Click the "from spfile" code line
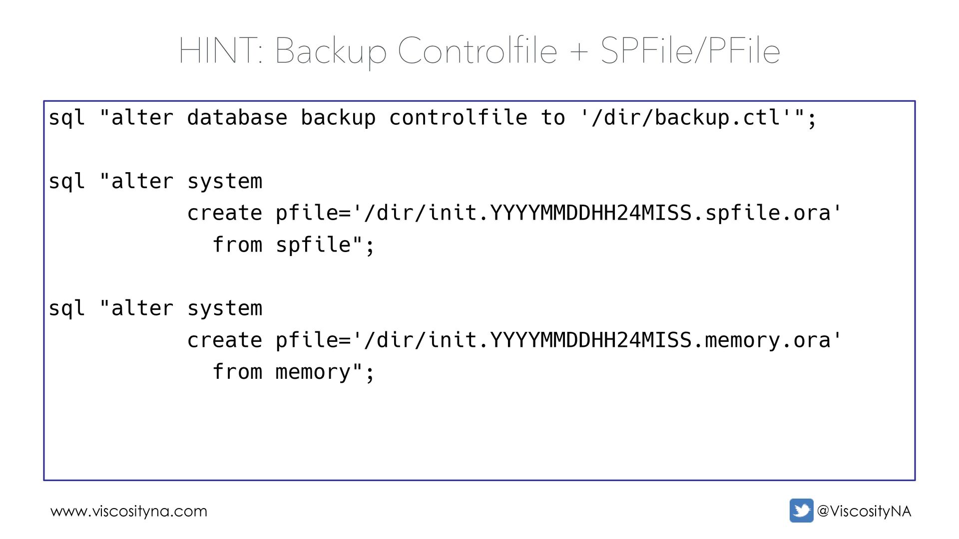959x539 pixels. [293, 245]
